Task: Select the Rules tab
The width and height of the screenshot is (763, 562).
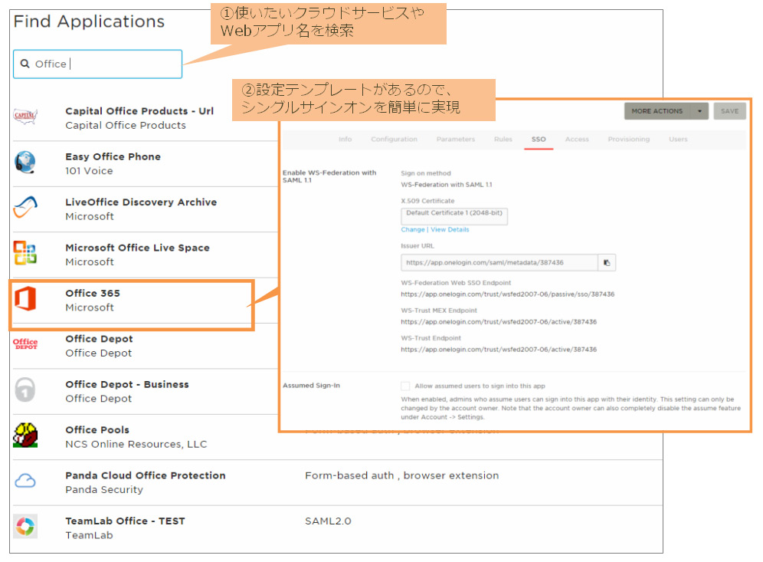Action: (x=503, y=140)
